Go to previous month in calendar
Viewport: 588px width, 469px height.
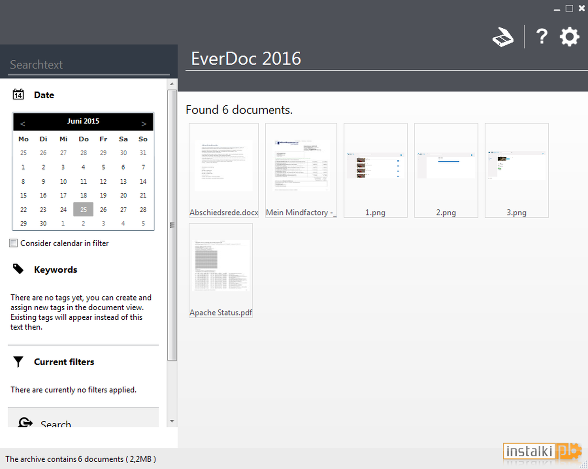pyautogui.click(x=22, y=123)
